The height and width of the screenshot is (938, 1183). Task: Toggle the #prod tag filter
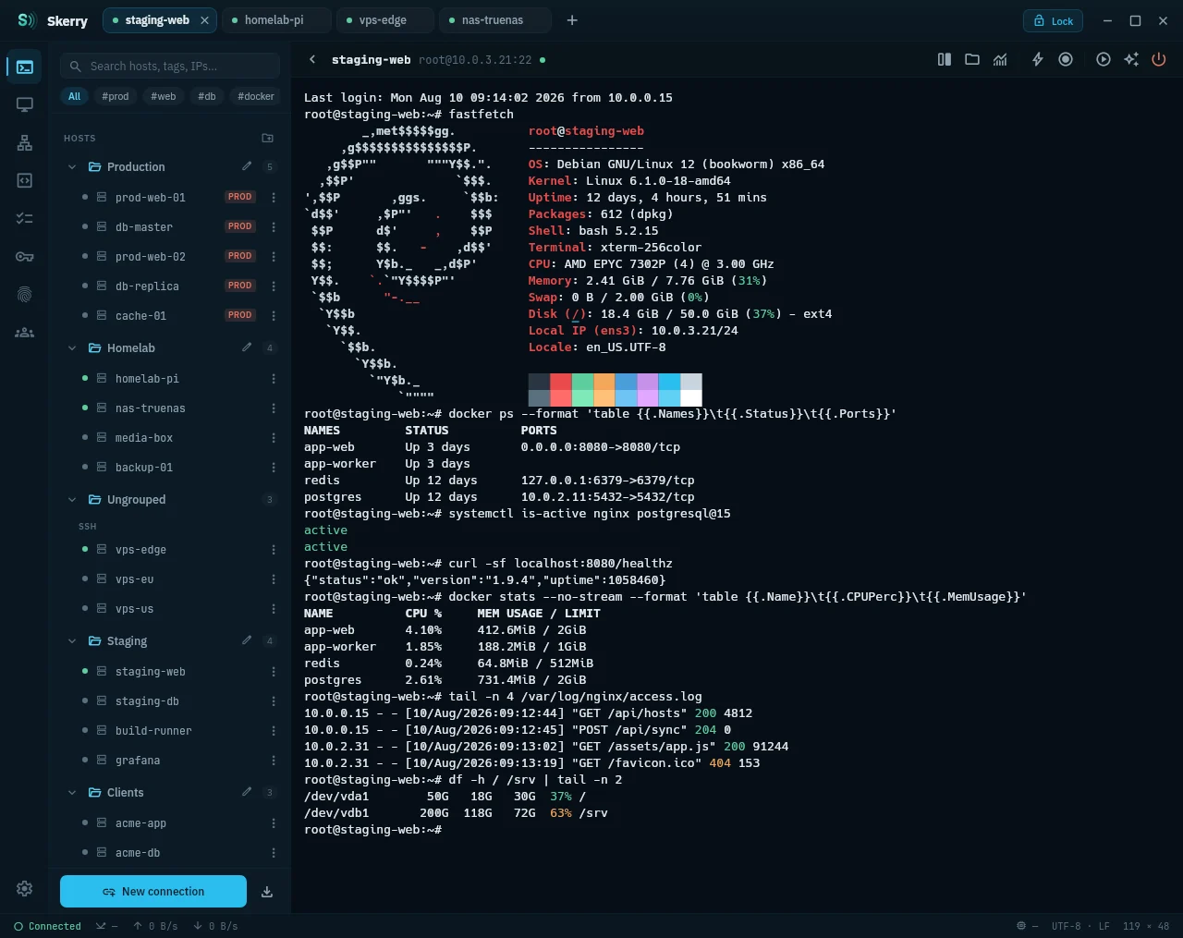[x=116, y=96]
